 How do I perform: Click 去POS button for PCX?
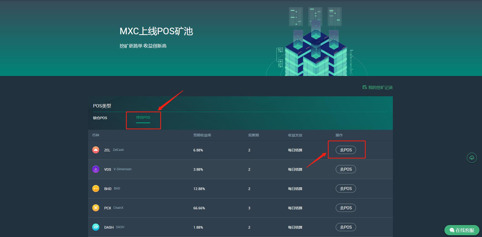click(x=346, y=208)
